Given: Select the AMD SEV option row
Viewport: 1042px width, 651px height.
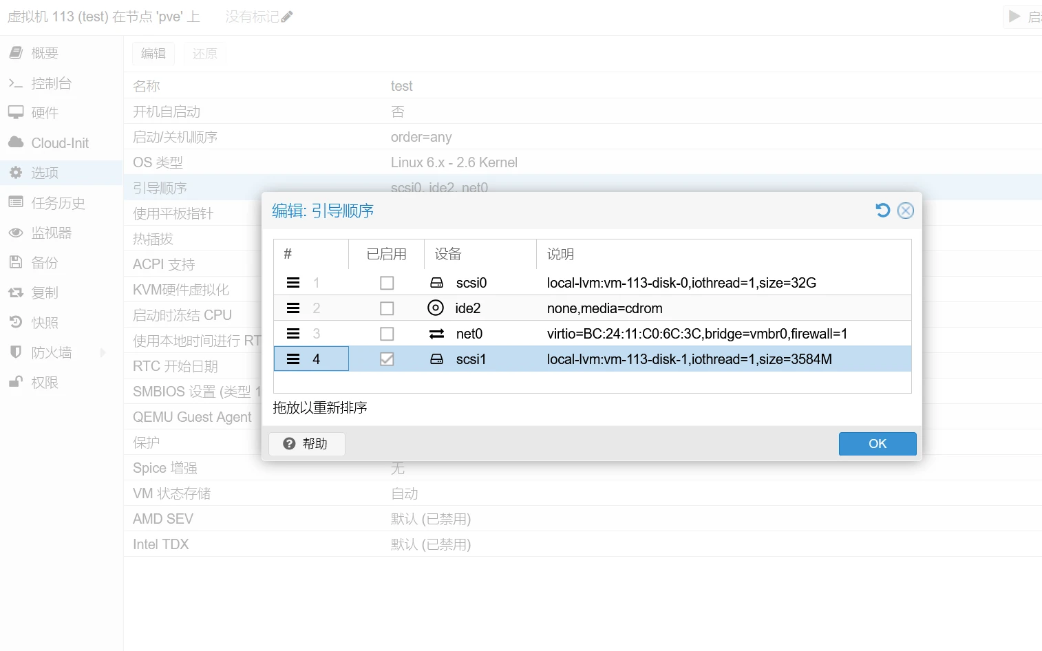Looking at the screenshot, I should [x=583, y=519].
